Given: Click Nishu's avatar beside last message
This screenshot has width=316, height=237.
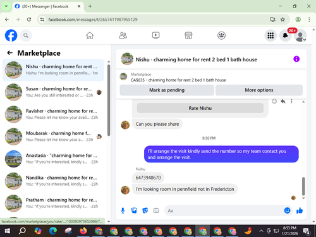Looking at the screenshot, I should (125, 190).
